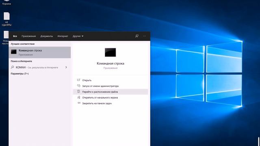Click the Командная строка icon in results list
The image size is (260, 146).
tap(14, 52)
